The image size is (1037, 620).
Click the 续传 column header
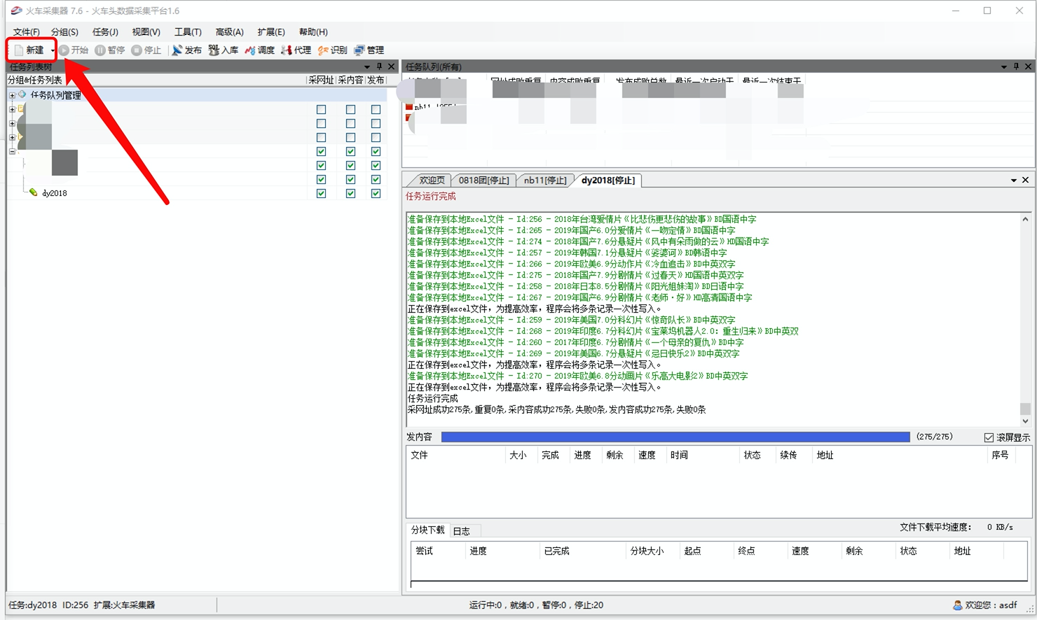(x=792, y=455)
